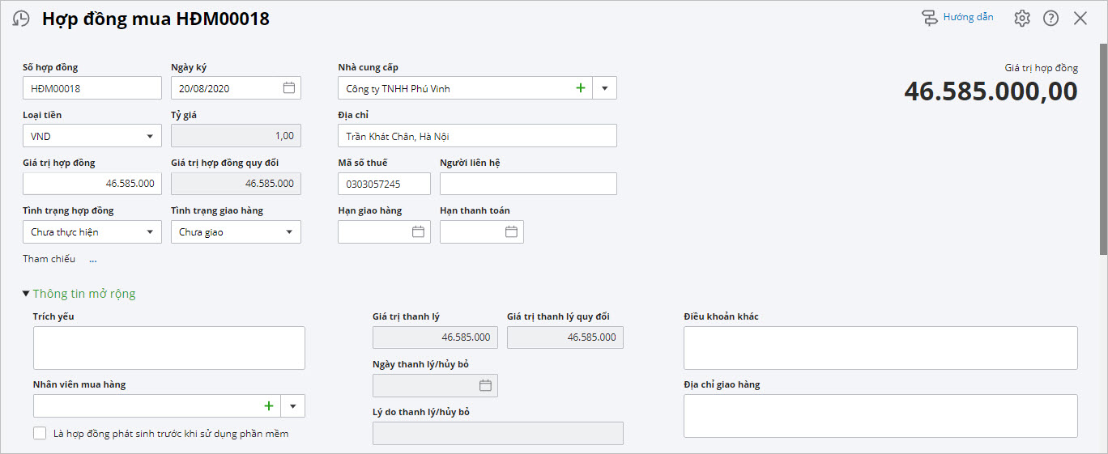Open the Loại tiền currency dropdown
Image resolution: width=1108 pixels, height=454 pixels.
pos(150,137)
